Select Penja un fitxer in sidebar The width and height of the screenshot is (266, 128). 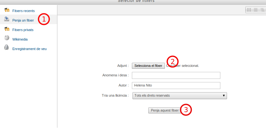point(23,20)
